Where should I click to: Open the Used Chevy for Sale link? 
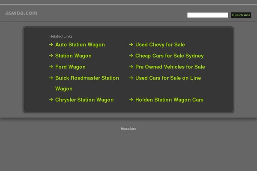[160, 44]
